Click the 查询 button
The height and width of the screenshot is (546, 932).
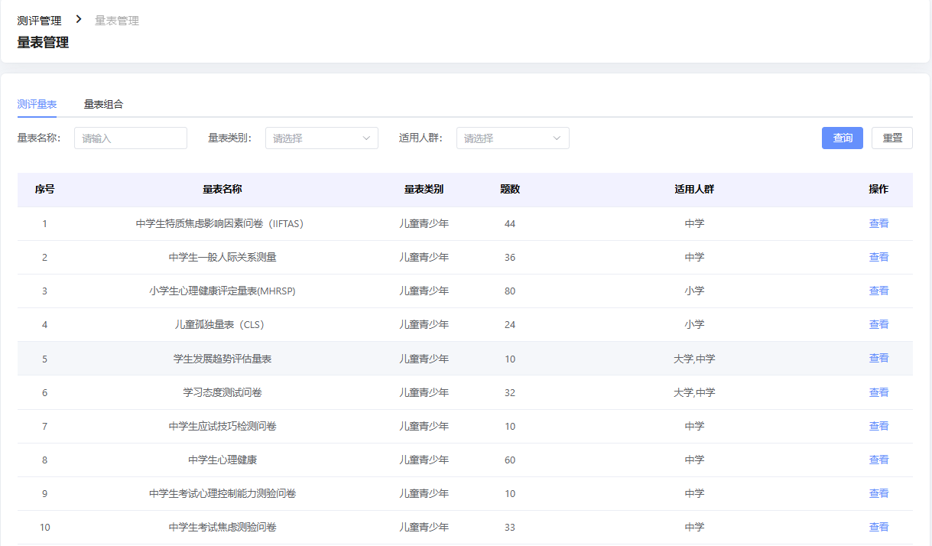(843, 138)
